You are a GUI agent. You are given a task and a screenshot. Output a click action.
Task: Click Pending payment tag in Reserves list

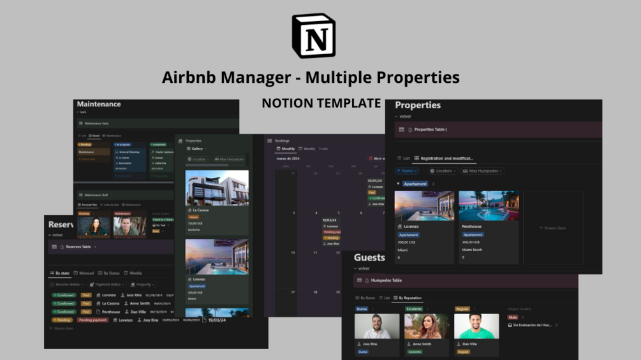coord(92,320)
